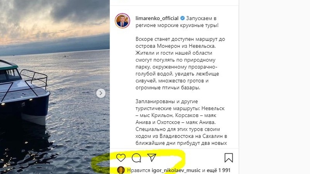The height and width of the screenshot is (174, 310).
Task: Show the list behind 'ещё 1 991' likes
Action: coord(219,170)
